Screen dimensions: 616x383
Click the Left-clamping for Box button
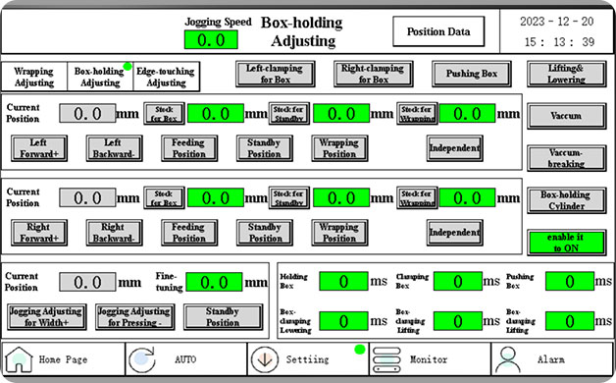click(275, 74)
